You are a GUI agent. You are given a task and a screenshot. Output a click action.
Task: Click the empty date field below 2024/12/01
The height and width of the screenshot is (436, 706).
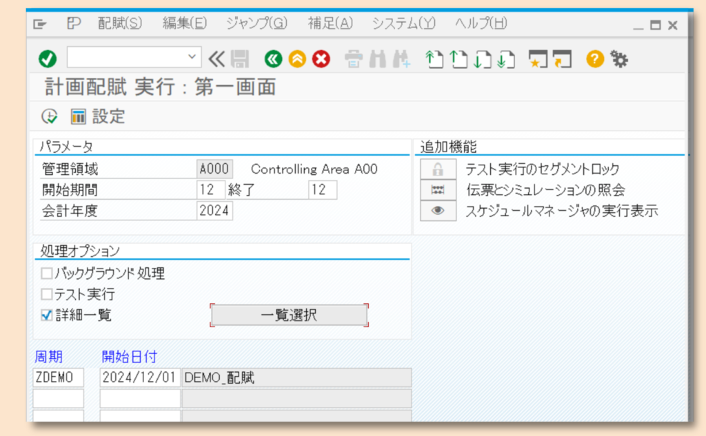(x=140, y=399)
